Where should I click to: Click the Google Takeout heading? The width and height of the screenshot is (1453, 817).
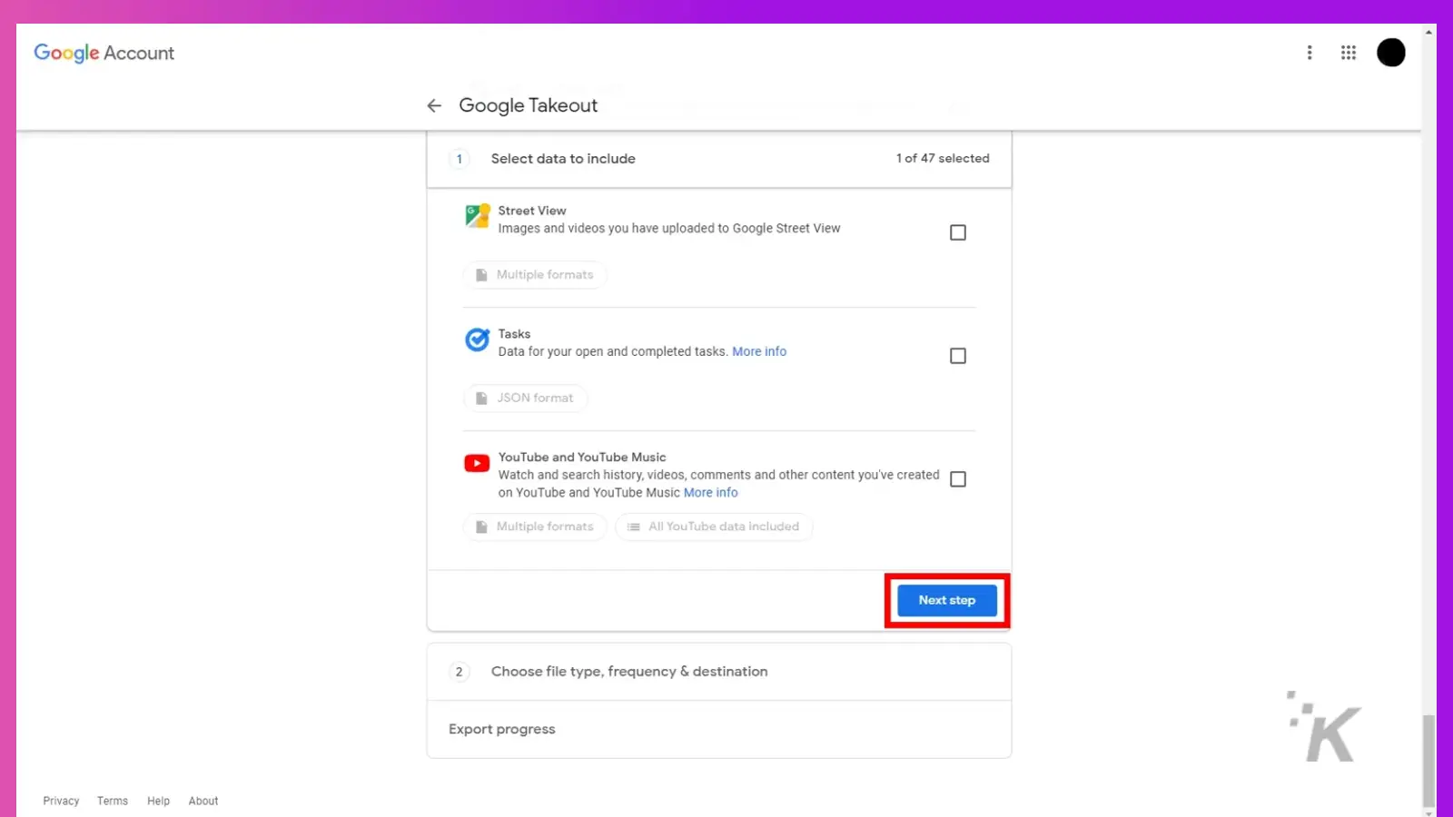point(529,105)
